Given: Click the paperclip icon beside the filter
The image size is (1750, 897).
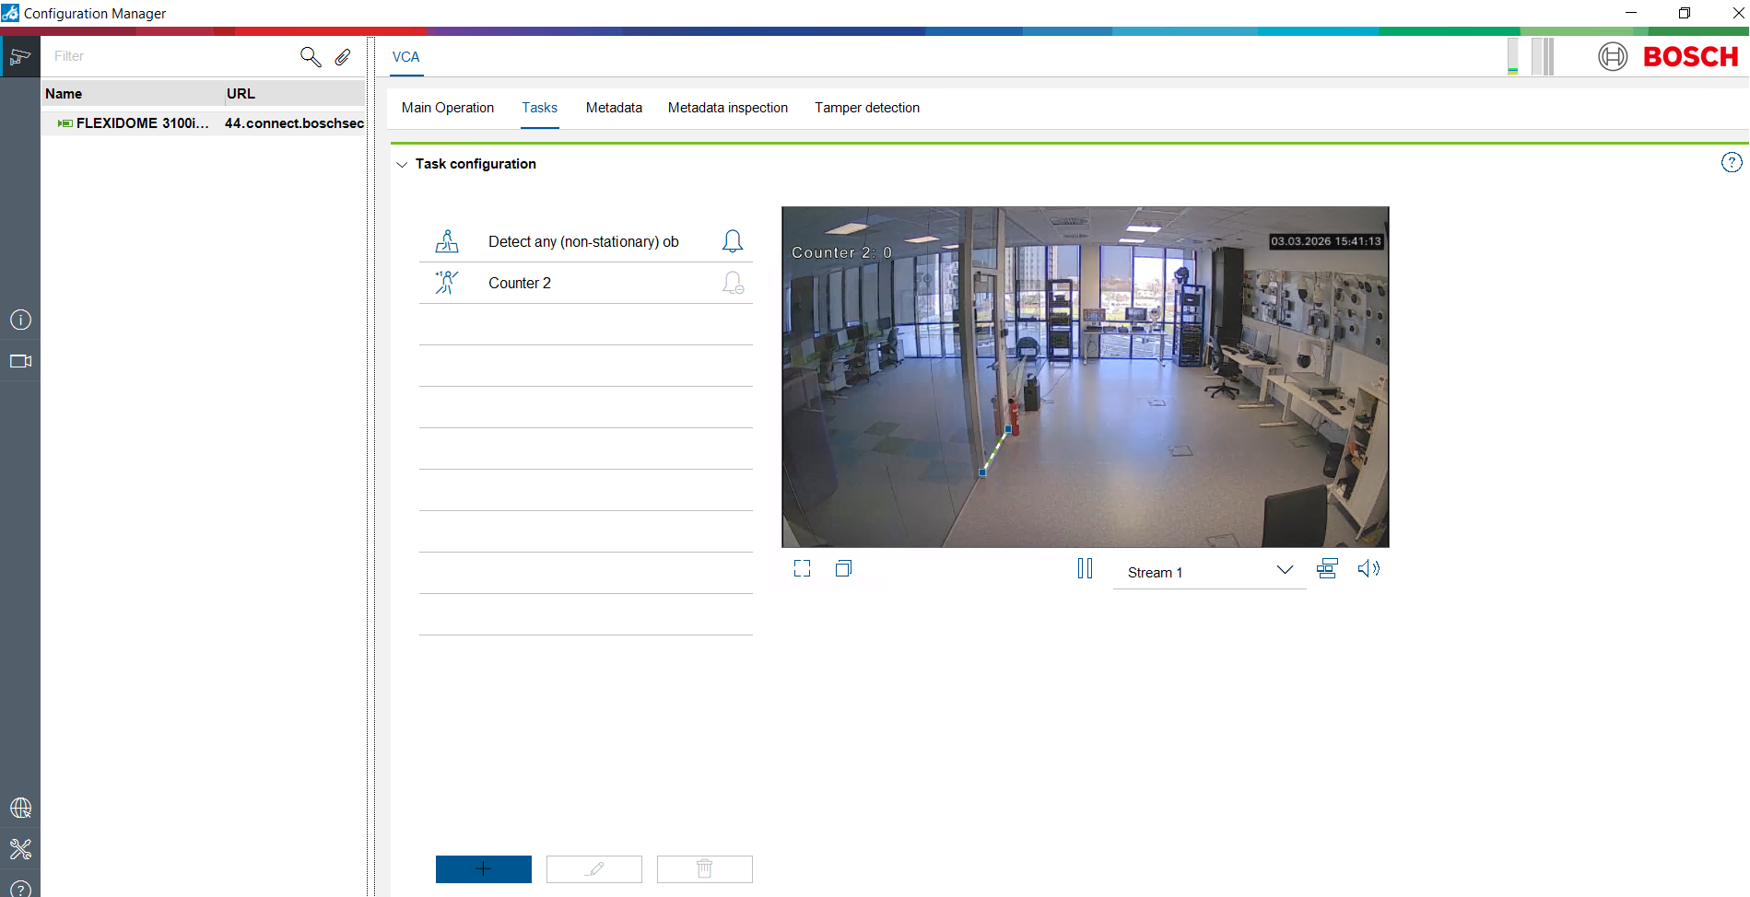Looking at the screenshot, I should click(343, 57).
